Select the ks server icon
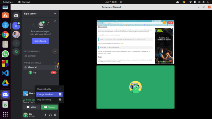Screen dimensions: 212x119 [16, 26]
